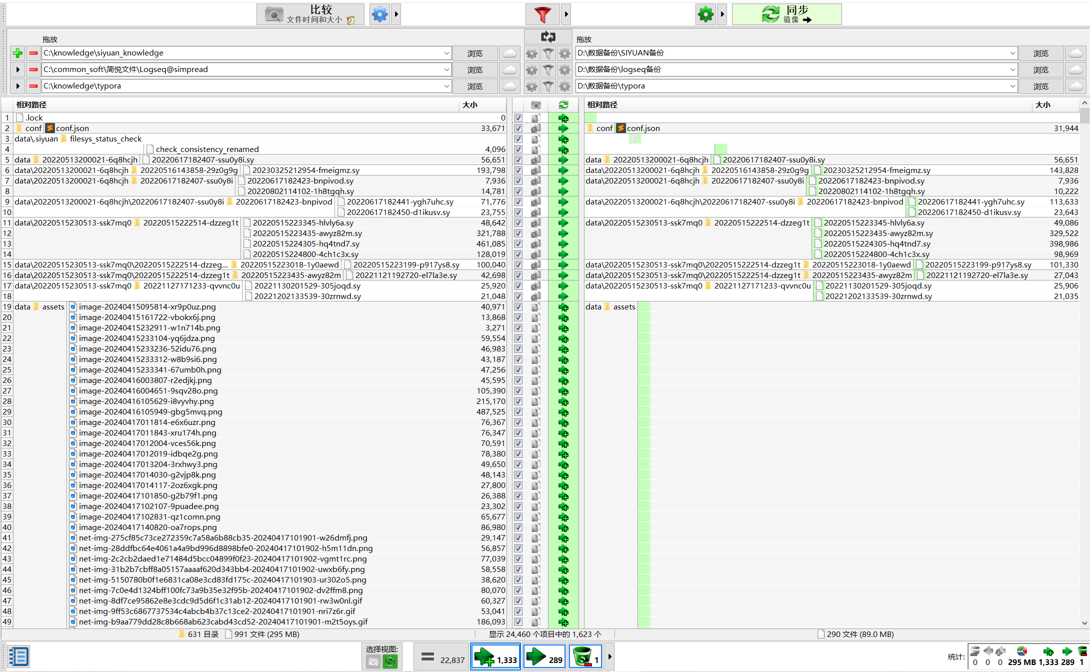
Task: Open local comparison settings for typora pair
Action: 531,86
